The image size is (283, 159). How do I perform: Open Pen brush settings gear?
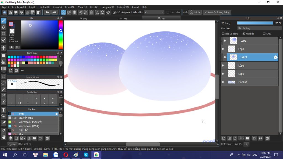click(x=56, y=114)
